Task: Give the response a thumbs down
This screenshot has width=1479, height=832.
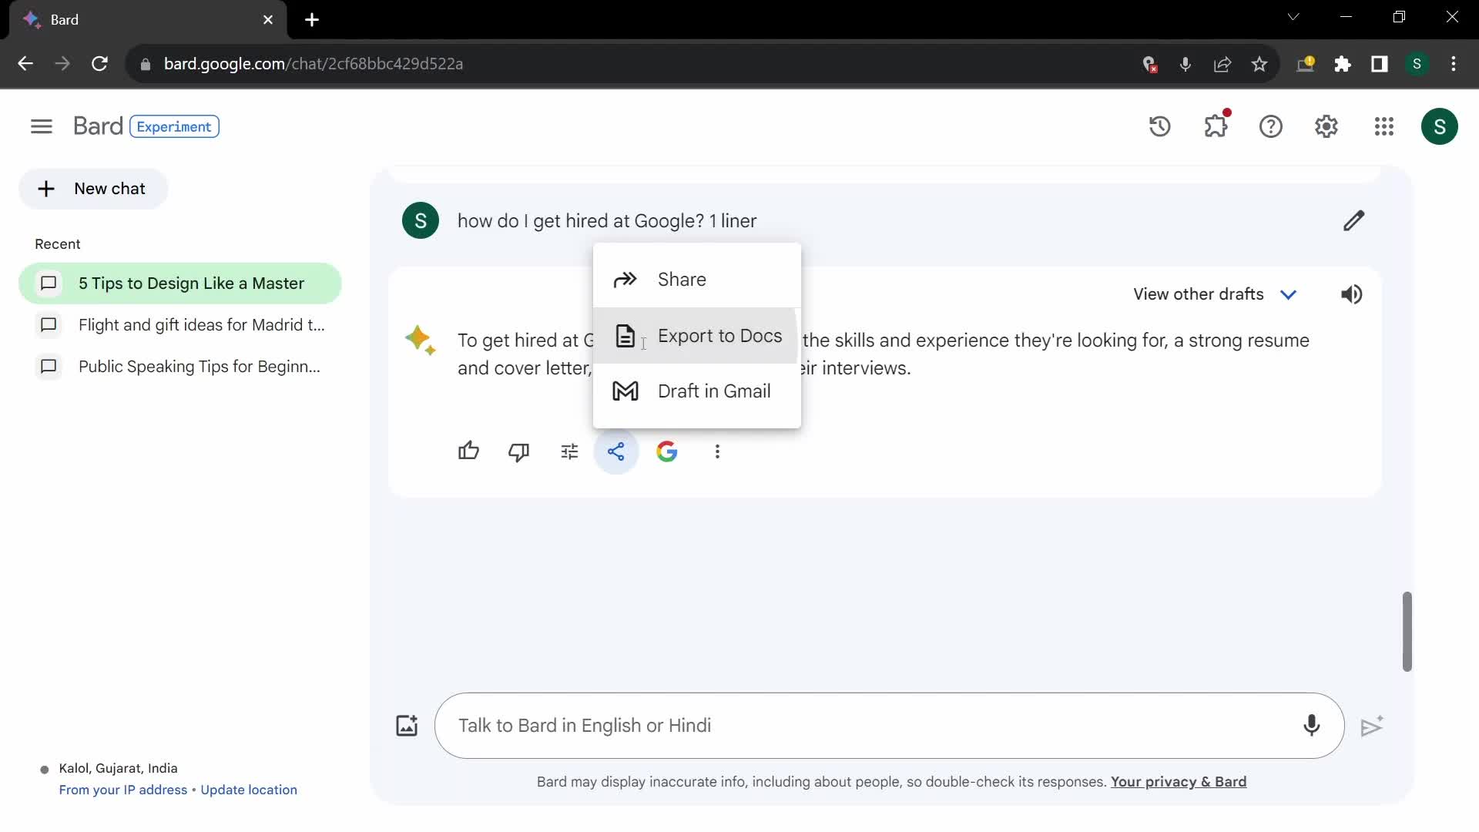Action: click(519, 451)
